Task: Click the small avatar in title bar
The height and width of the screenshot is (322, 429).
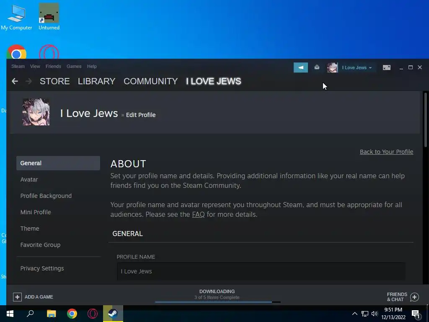Action: [x=332, y=68]
